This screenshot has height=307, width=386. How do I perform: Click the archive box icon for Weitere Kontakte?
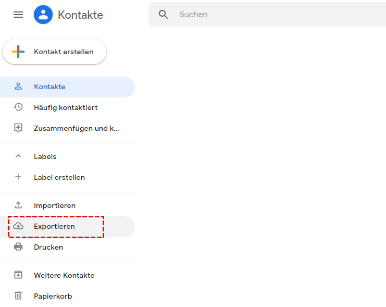pyautogui.click(x=18, y=275)
